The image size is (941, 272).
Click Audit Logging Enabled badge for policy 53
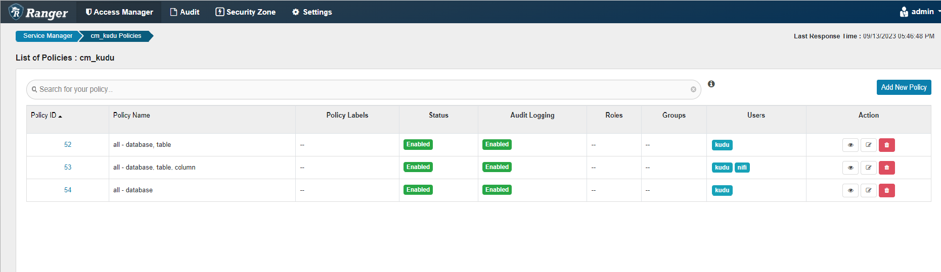pyautogui.click(x=497, y=167)
